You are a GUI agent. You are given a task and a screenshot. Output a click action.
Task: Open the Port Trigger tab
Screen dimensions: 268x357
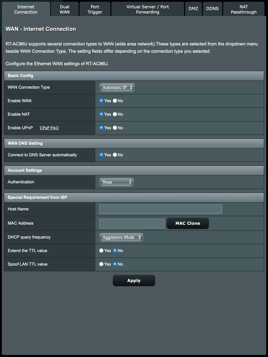[95, 9]
